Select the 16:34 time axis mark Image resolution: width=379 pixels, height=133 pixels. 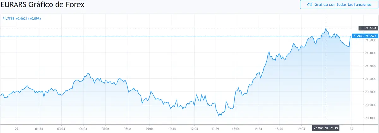click(x=258, y=129)
